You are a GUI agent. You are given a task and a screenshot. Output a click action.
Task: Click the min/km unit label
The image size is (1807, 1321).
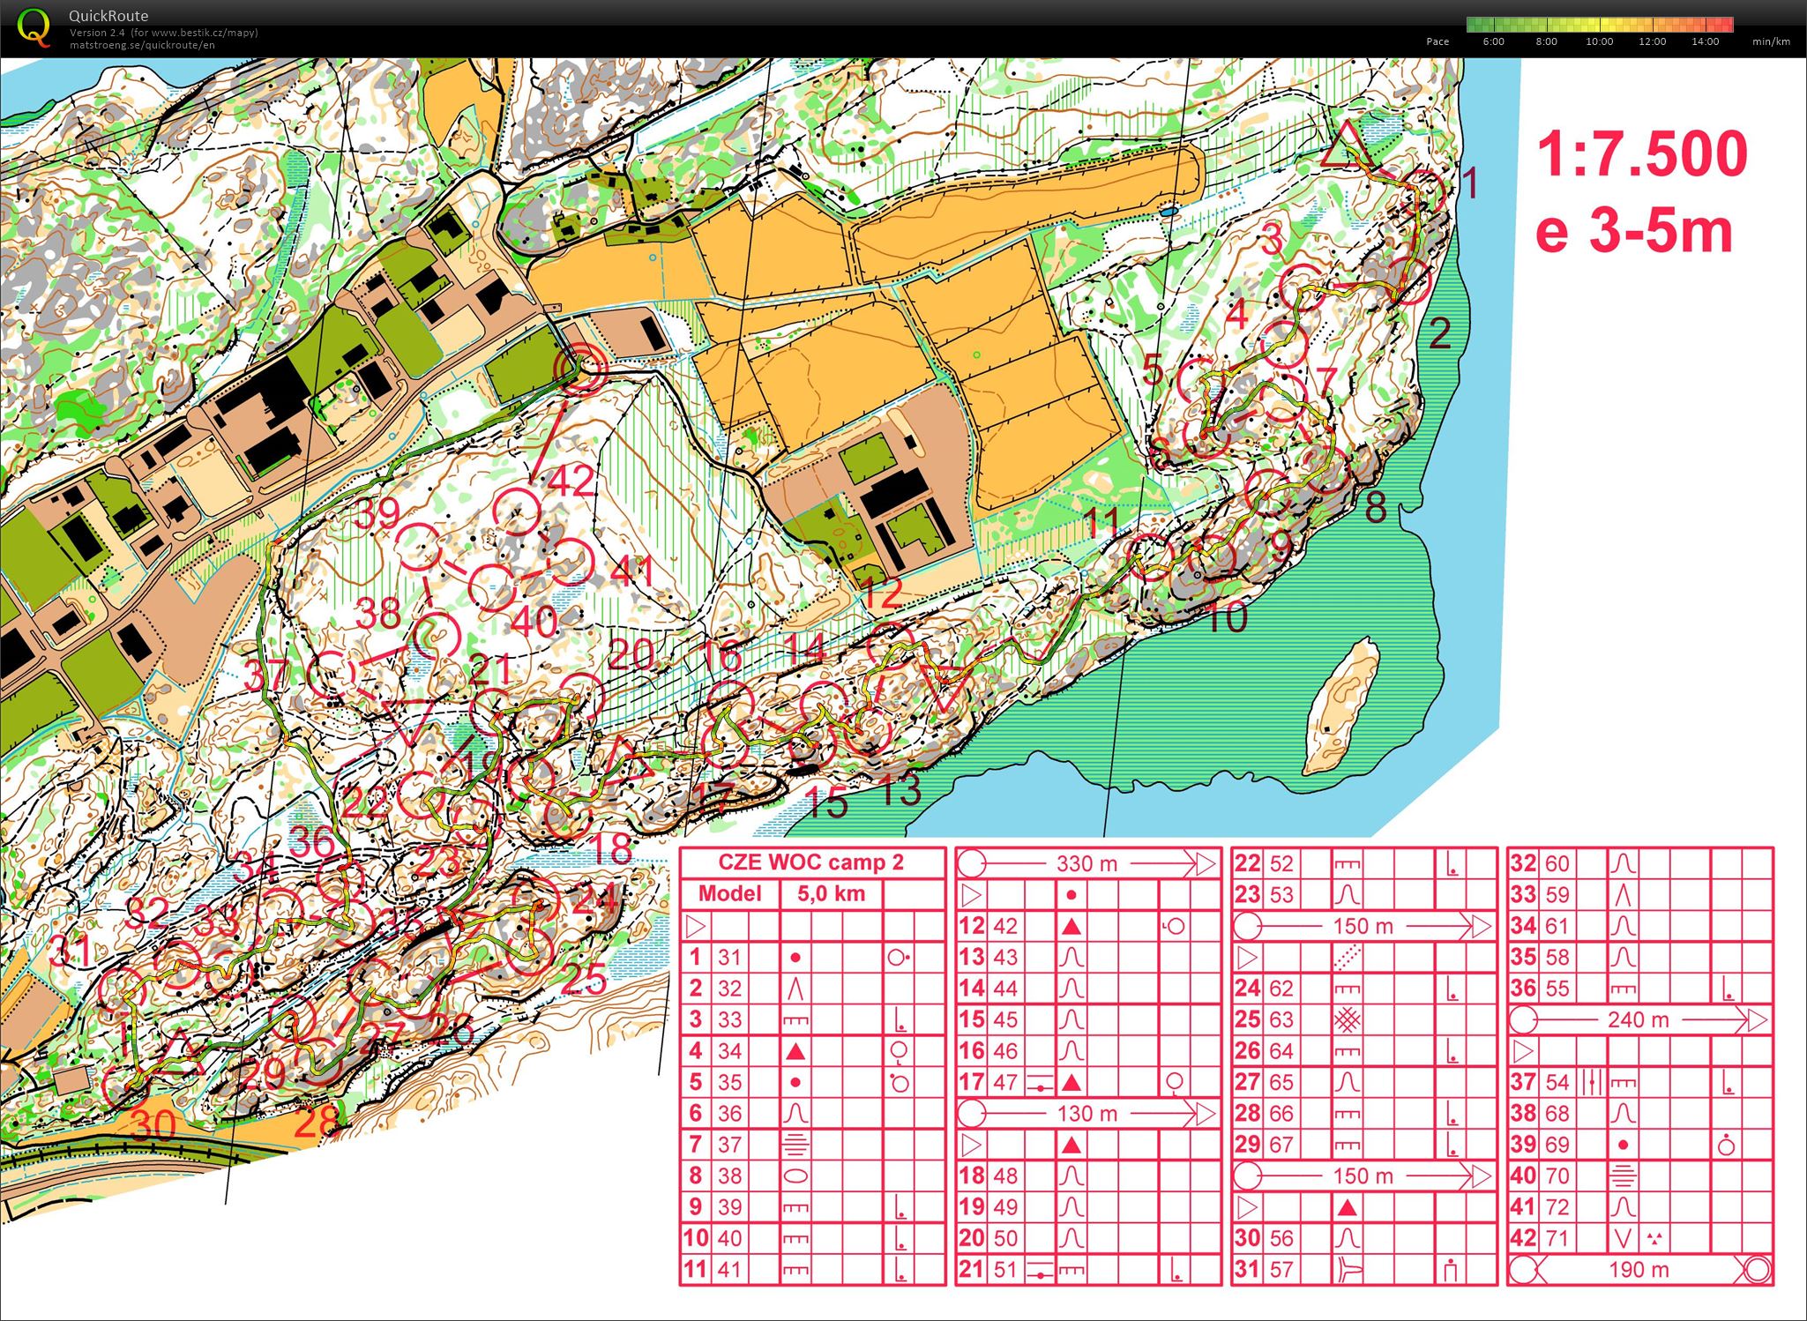1771,41
